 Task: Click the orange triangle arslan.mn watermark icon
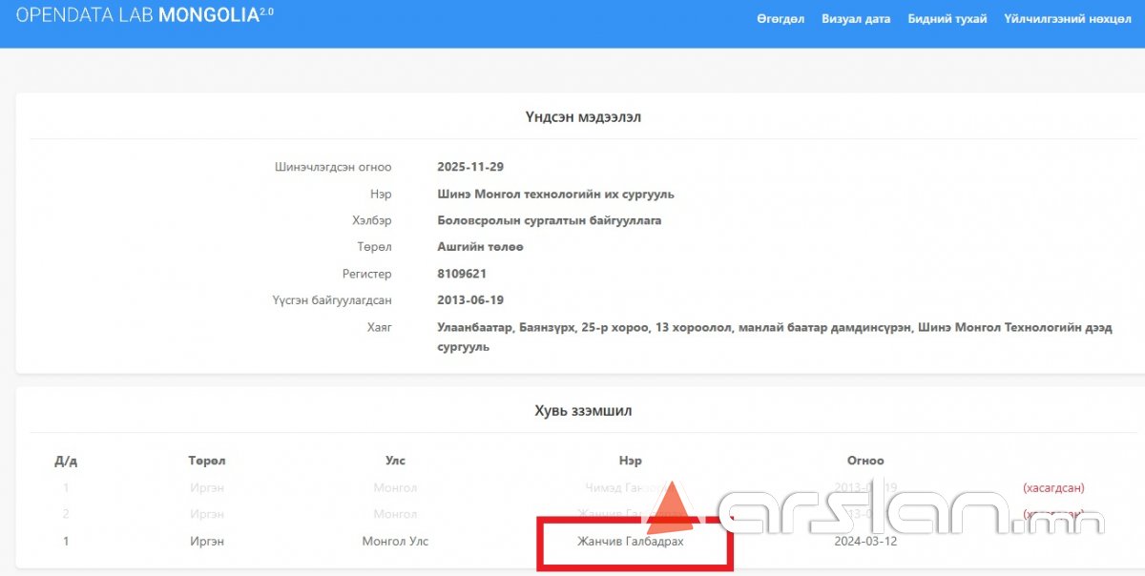pyautogui.click(x=670, y=505)
